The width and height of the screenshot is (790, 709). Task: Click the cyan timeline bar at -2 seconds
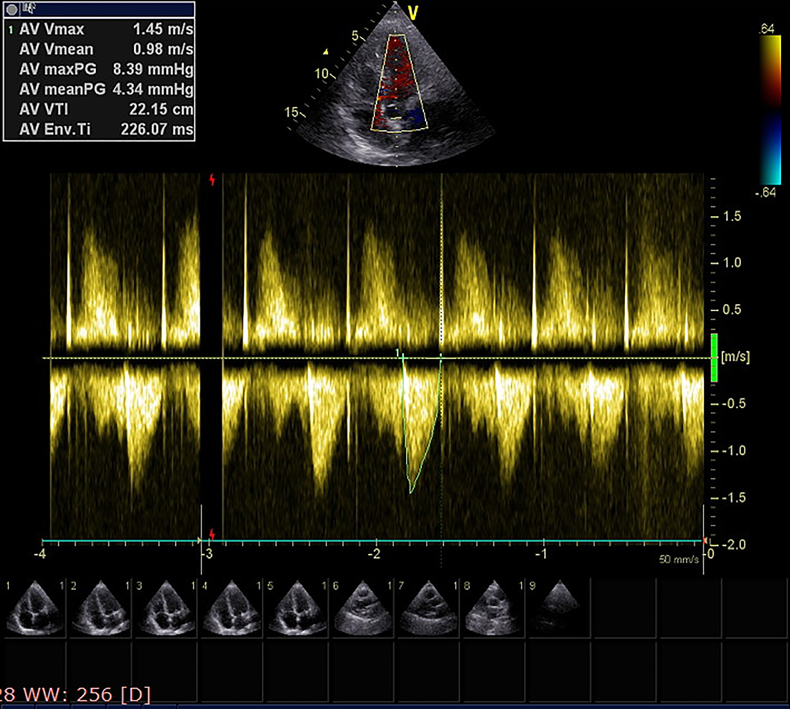point(376,541)
